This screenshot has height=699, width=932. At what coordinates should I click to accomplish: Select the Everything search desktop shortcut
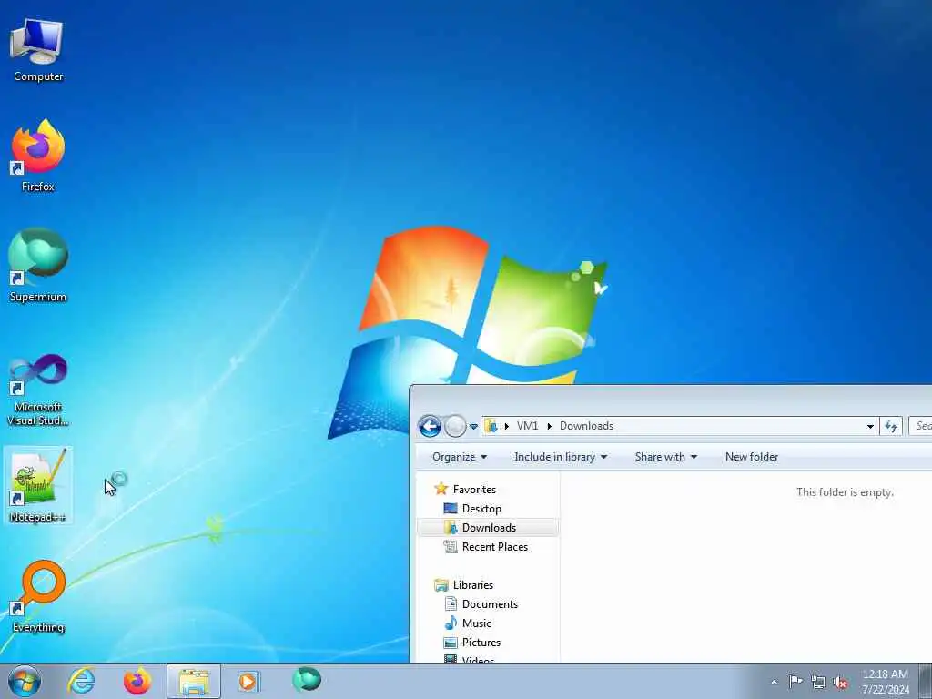coord(37,597)
